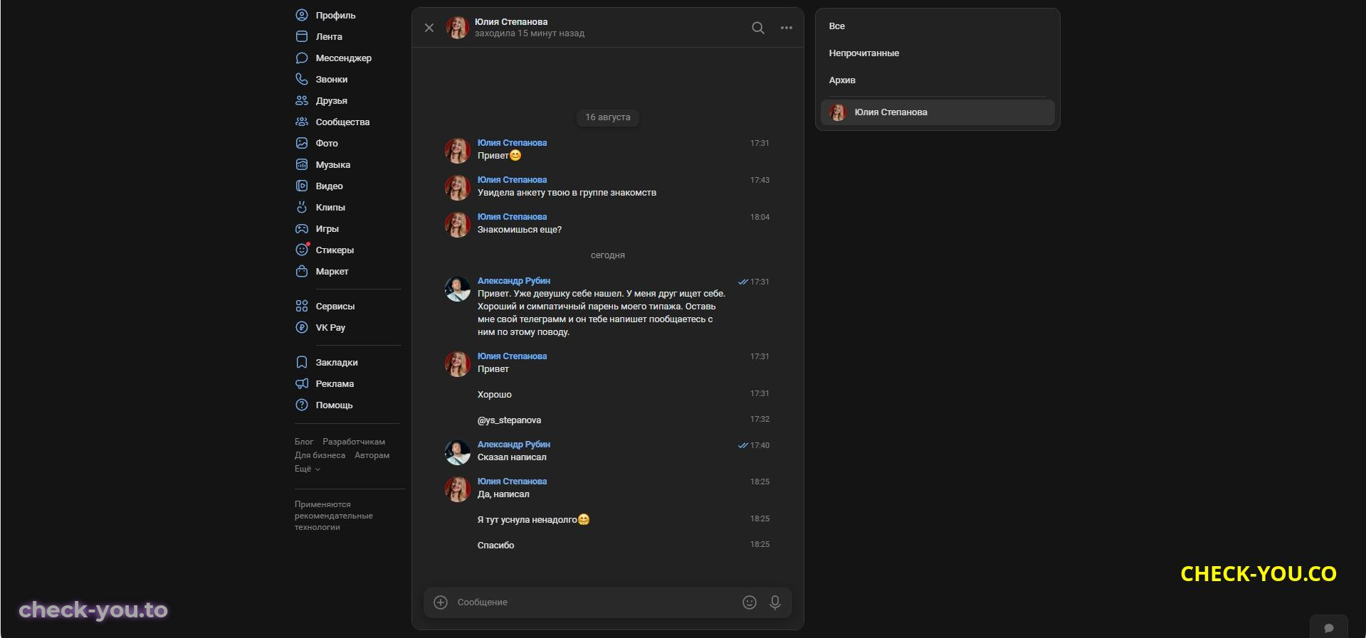
Task: Open the Помощь question mark icon
Action: (302, 405)
